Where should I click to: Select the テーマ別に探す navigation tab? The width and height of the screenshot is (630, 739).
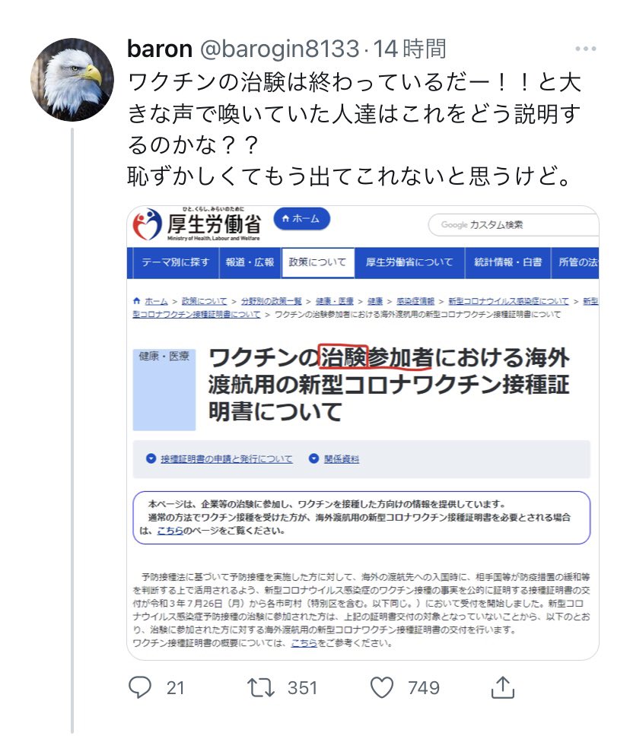(175, 262)
